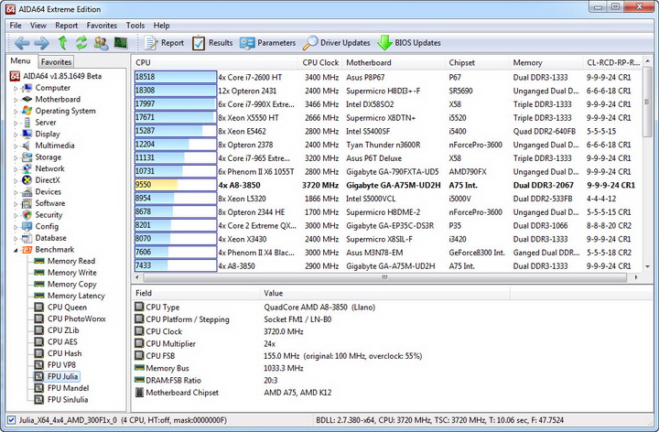Select the CPU Hash benchmark
This screenshot has width=659, height=432.
click(x=59, y=353)
